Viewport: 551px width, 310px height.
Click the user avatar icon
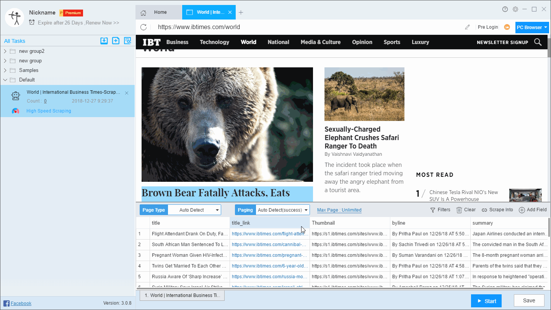[15, 18]
